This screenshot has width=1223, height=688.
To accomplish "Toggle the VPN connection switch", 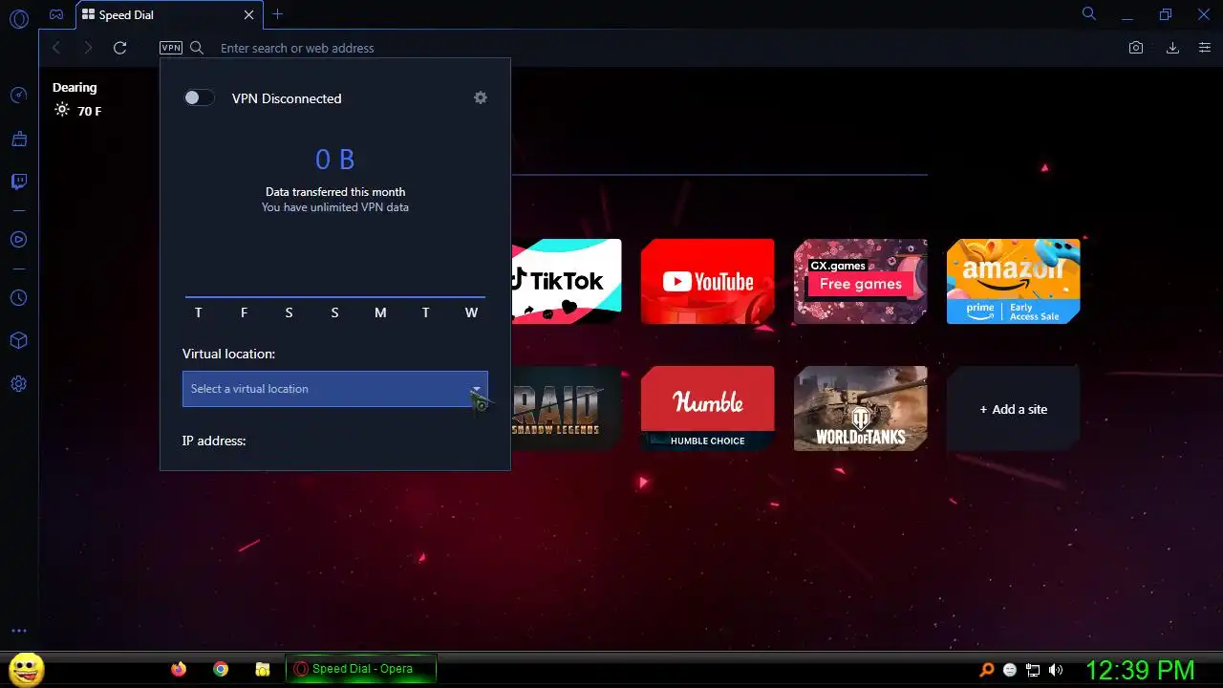I will [x=199, y=97].
